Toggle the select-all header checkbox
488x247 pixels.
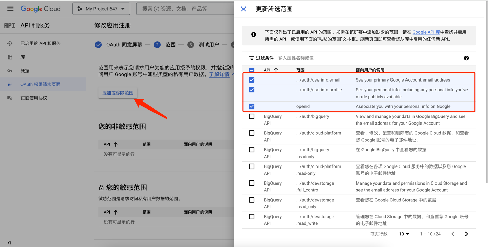tap(252, 70)
